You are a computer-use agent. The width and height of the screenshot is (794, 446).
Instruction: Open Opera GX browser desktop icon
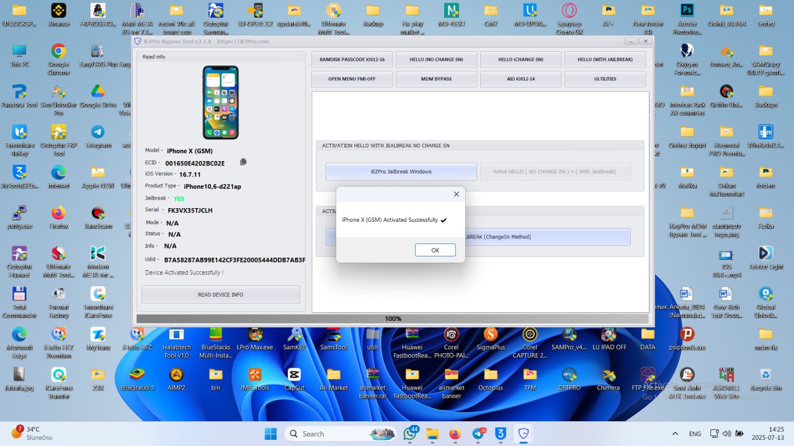[569, 19]
